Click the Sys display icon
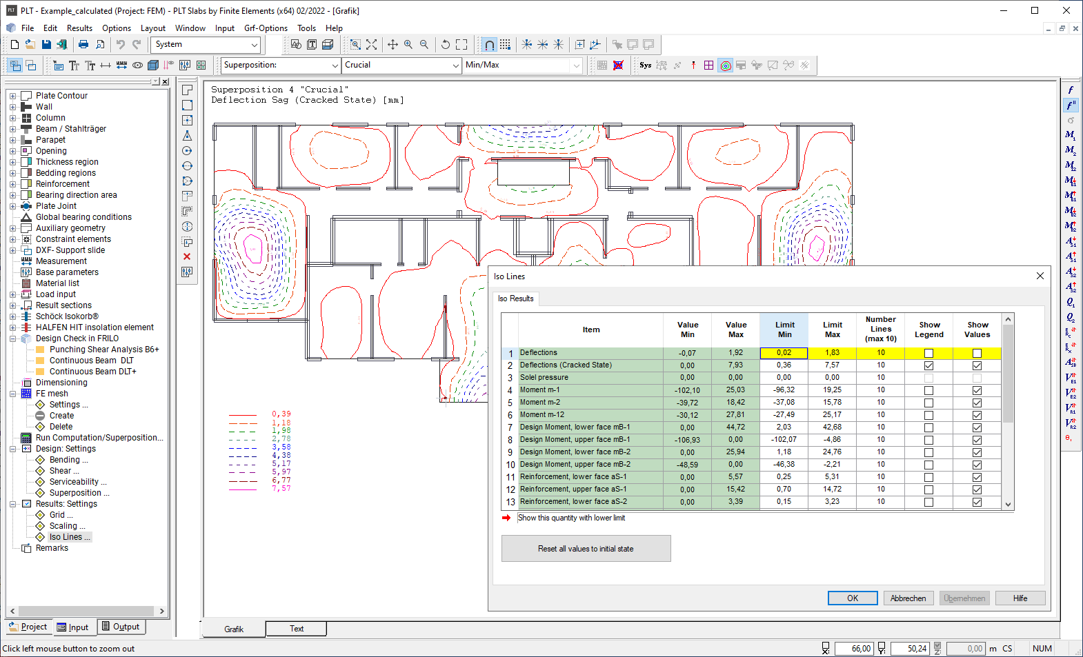 tap(646, 65)
